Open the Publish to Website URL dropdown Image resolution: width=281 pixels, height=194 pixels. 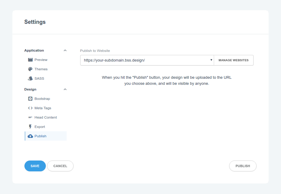(147, 60)
